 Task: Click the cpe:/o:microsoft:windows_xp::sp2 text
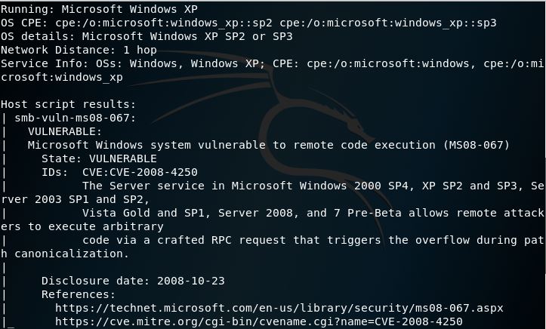click(166, 23)
